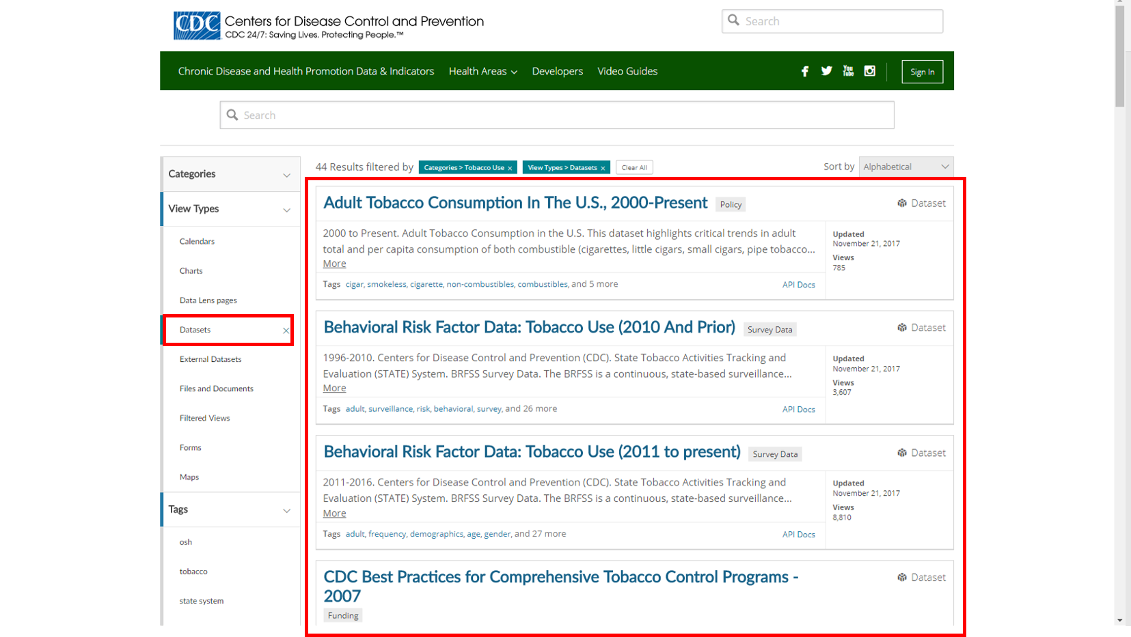Viewport: 1131px width, 637px height.
Task: Click the smokeless tag
Action: tap(387, 284)
